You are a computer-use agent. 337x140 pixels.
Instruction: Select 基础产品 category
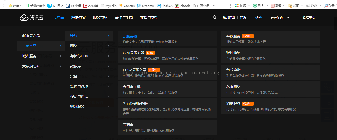pyautogui.click(x=41, y=46)
